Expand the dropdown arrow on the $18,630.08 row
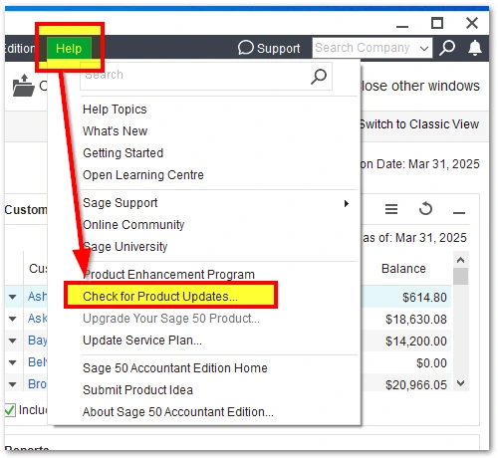 pos(13,319)
